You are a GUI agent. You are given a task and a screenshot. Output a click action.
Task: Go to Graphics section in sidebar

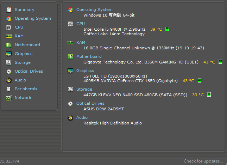coord(24,54)
